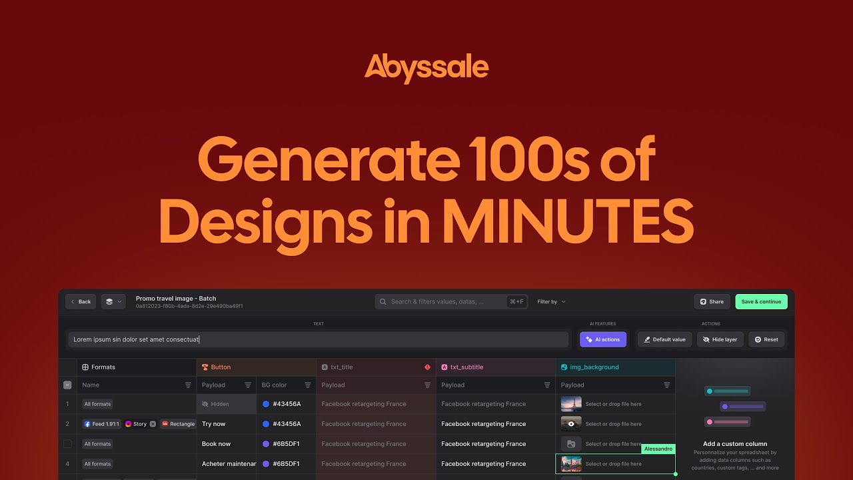
Task: Click the Rectangle format tag
Action: pos(178,424)
